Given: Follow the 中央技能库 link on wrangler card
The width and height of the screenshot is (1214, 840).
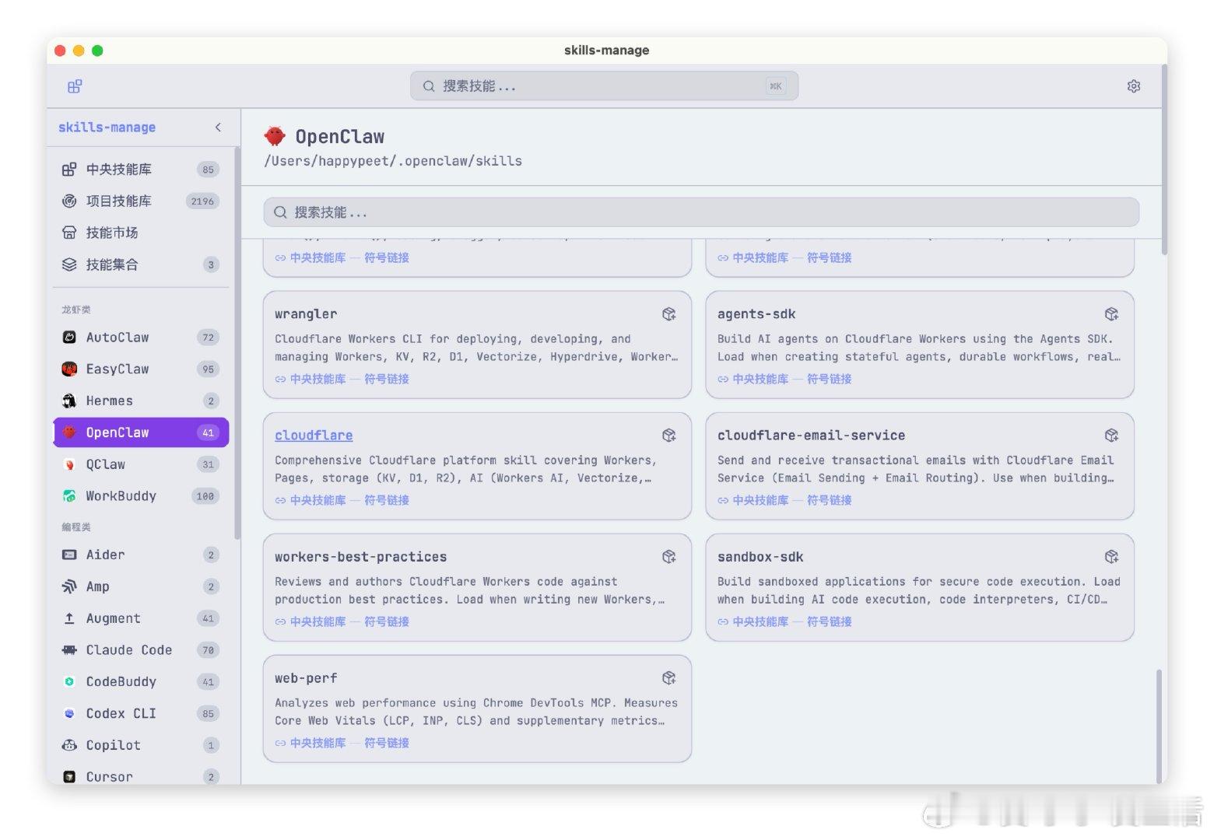Looking at the screenshot, I should tap(318, 379).
